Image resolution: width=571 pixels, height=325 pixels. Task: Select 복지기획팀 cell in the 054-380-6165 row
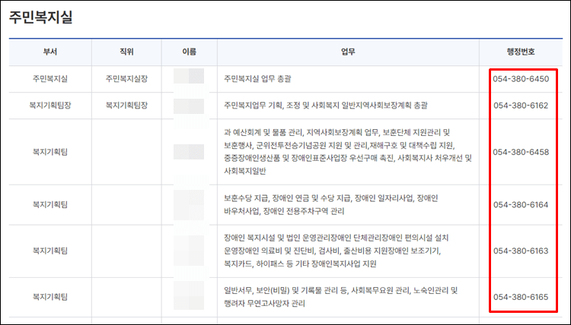[50, 297]
